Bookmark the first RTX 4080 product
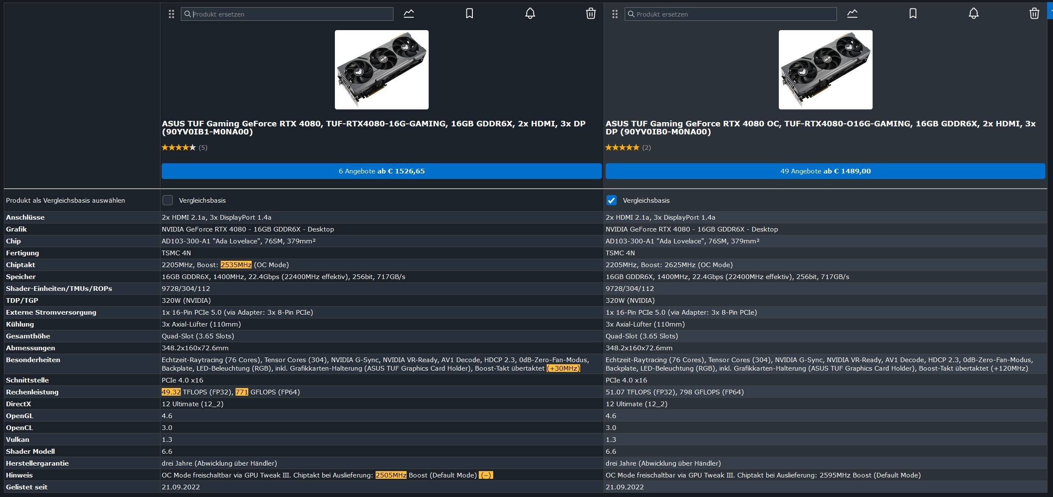Image resolution: width=1053 pixels, height=497 pixels. [469, 14]
